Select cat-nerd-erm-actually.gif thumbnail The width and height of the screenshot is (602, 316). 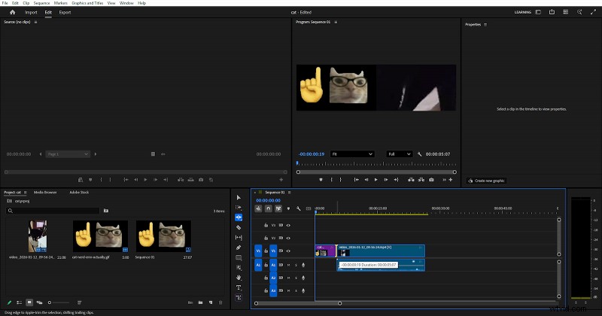pyautogui.click(x=100, y=236)
